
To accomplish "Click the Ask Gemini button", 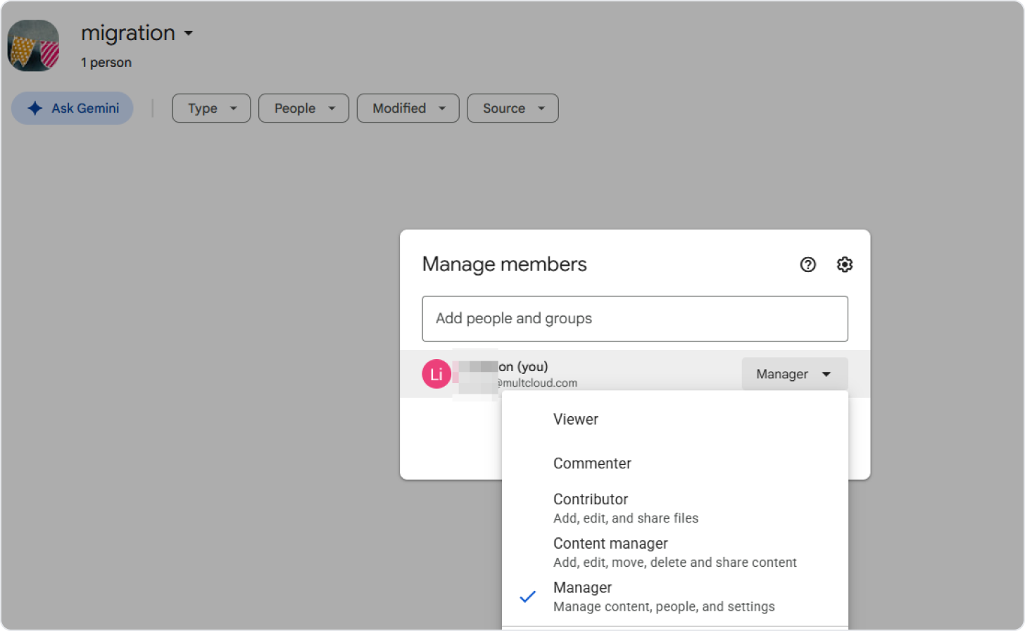I will click(x=73, y=108).
